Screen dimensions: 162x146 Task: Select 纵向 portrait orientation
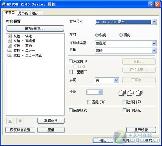(x=97, y=35)
